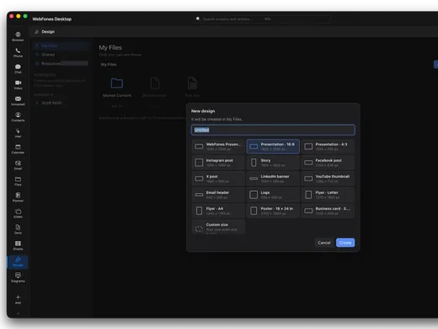Open Docs in the sidebar

click(x=18, y=229)
